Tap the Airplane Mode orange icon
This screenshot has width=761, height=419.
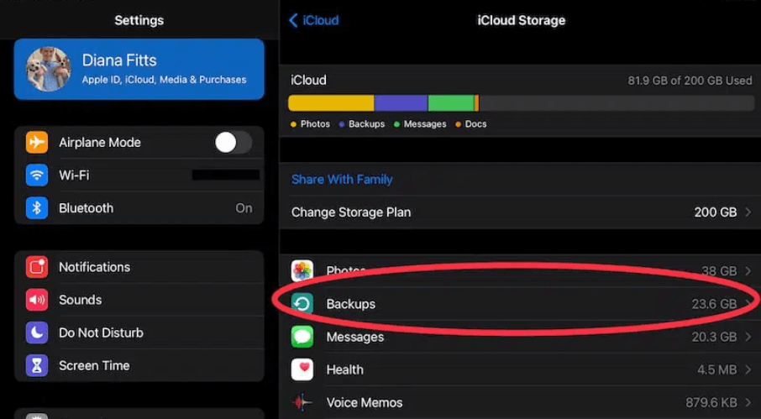(x=37, y=143)
